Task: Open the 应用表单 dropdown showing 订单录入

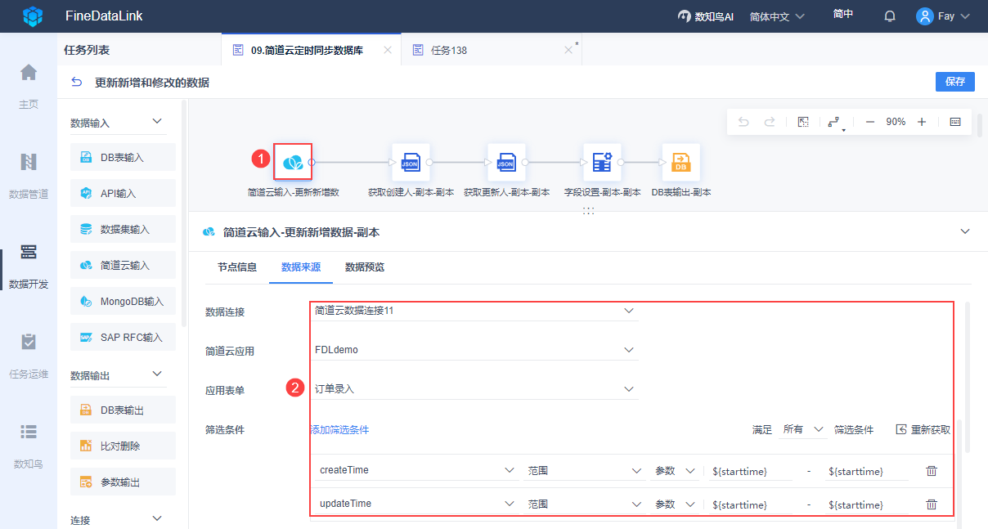Action: click(x=474, y=389)
